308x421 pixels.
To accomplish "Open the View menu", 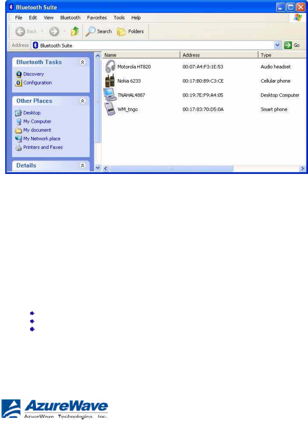I will pyautogui.click(x=49, y=18).
